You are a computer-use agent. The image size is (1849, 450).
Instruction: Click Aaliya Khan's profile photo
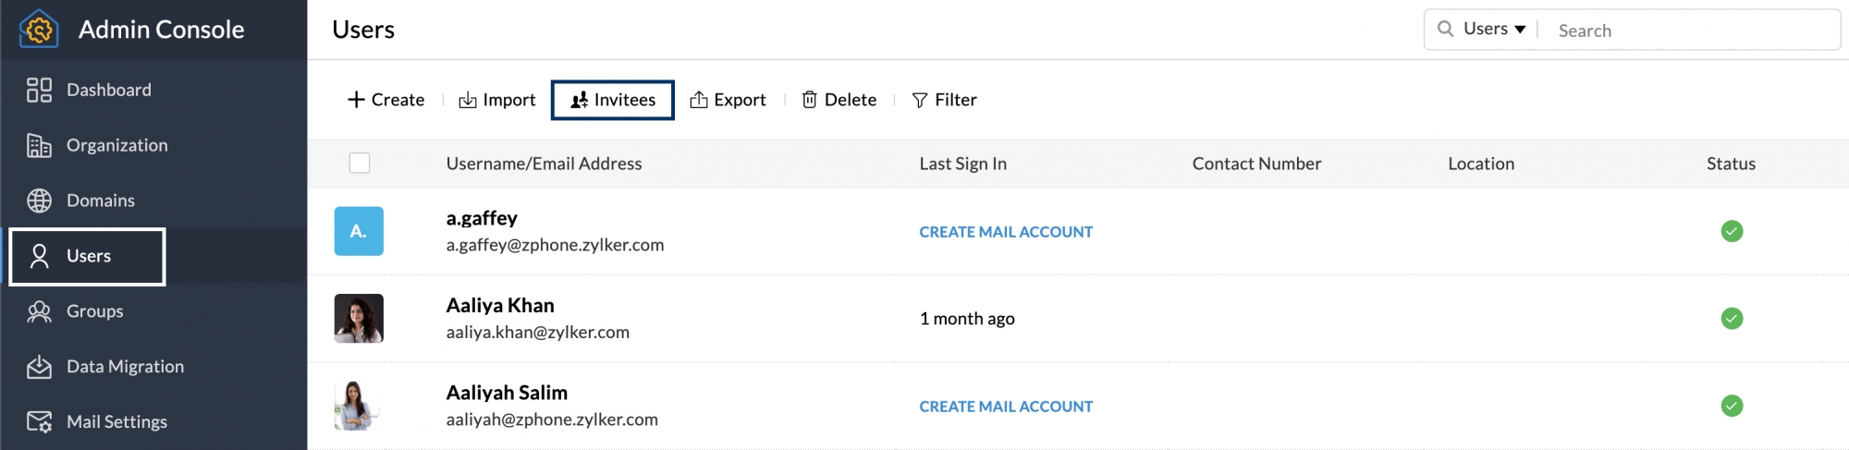[x=359, y=319]
